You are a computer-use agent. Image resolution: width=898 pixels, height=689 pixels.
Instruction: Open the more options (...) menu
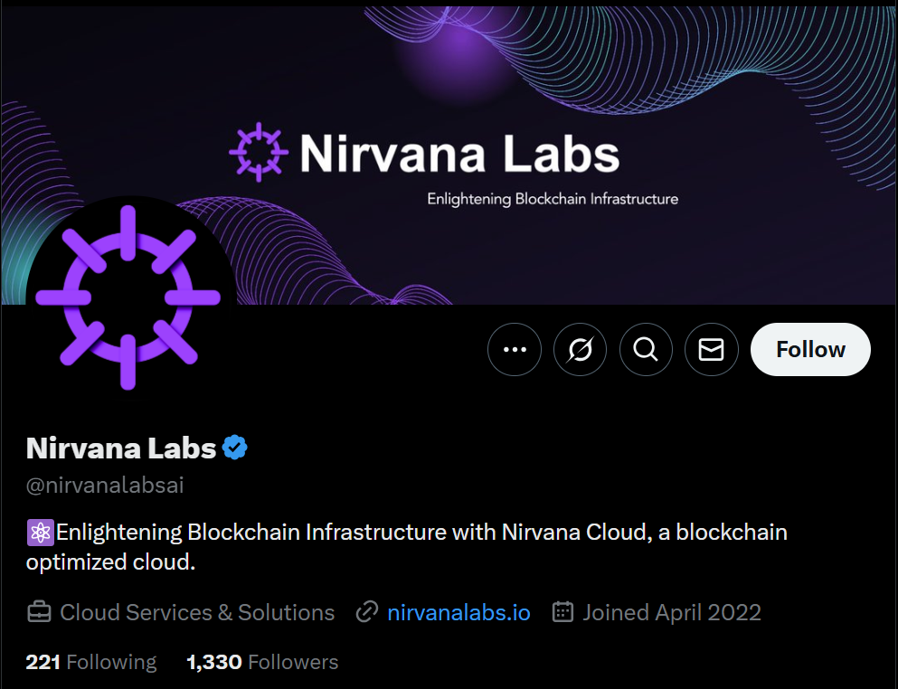(514, 349)
